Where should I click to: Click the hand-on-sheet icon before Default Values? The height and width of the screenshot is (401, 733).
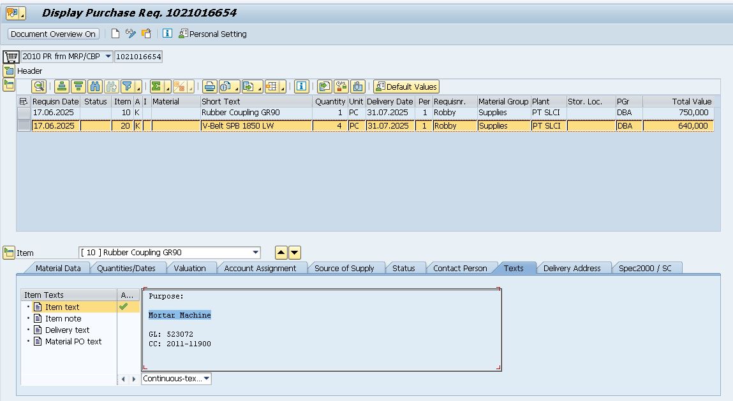(x=358, y=87)
